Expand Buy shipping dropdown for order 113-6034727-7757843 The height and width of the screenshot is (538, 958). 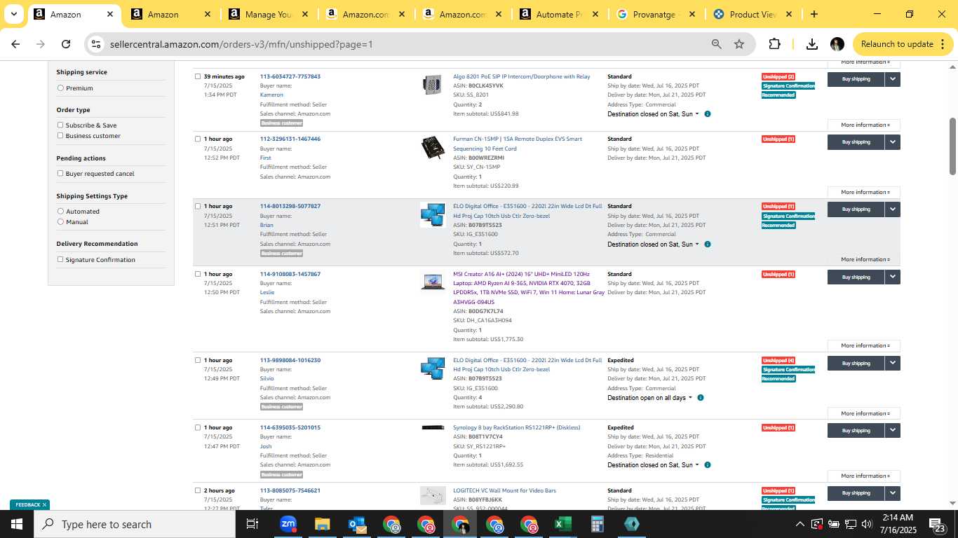click(x=892, y=79)
